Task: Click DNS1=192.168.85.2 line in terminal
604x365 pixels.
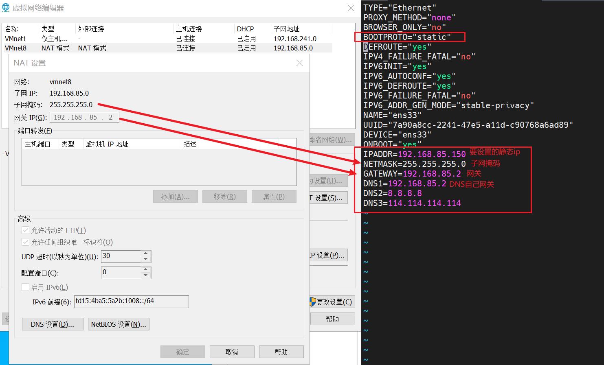Action: point(404,184)
